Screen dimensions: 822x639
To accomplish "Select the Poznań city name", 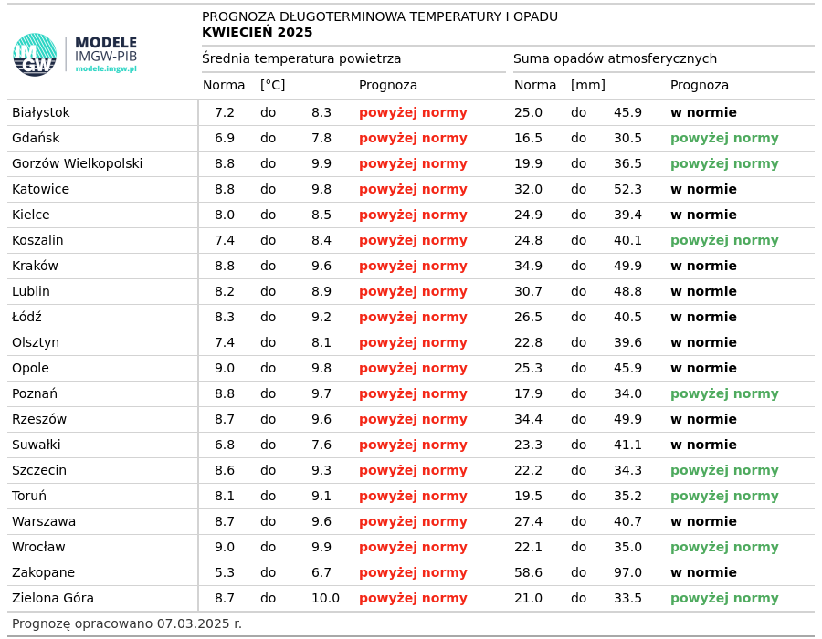I will (35, 393).
